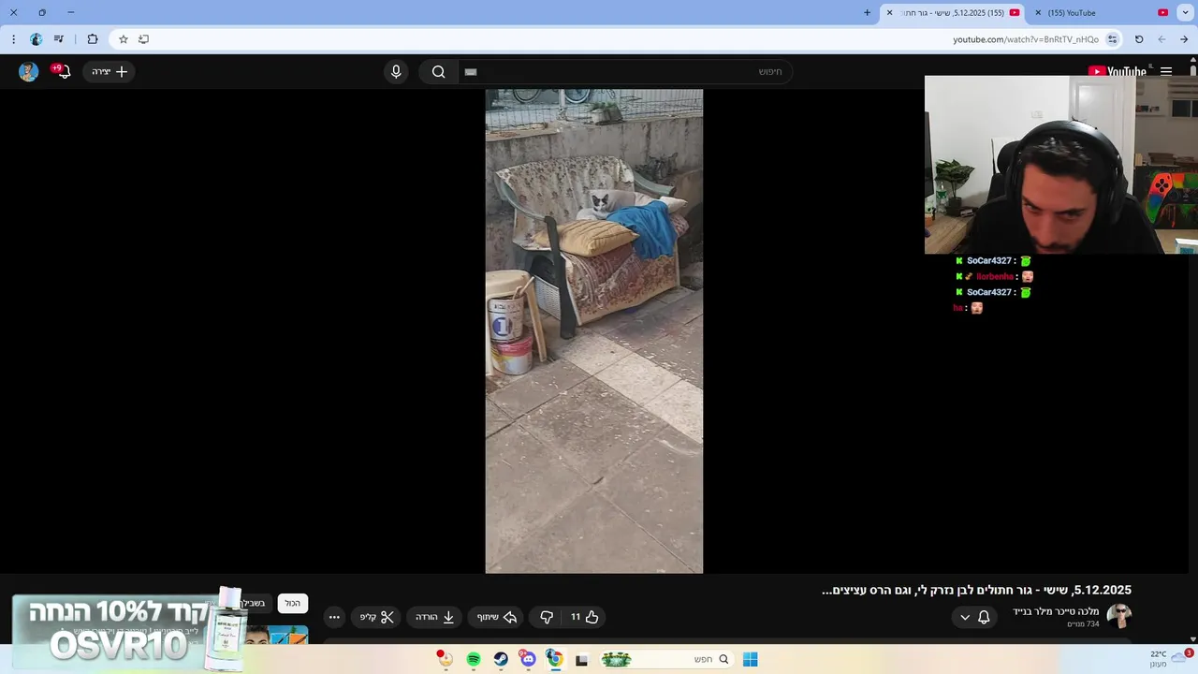The height and width of the screenshot is (674, 1198).
Task: Open channel avatar of מלכה טייכר
Action: tap(1119, 616)
